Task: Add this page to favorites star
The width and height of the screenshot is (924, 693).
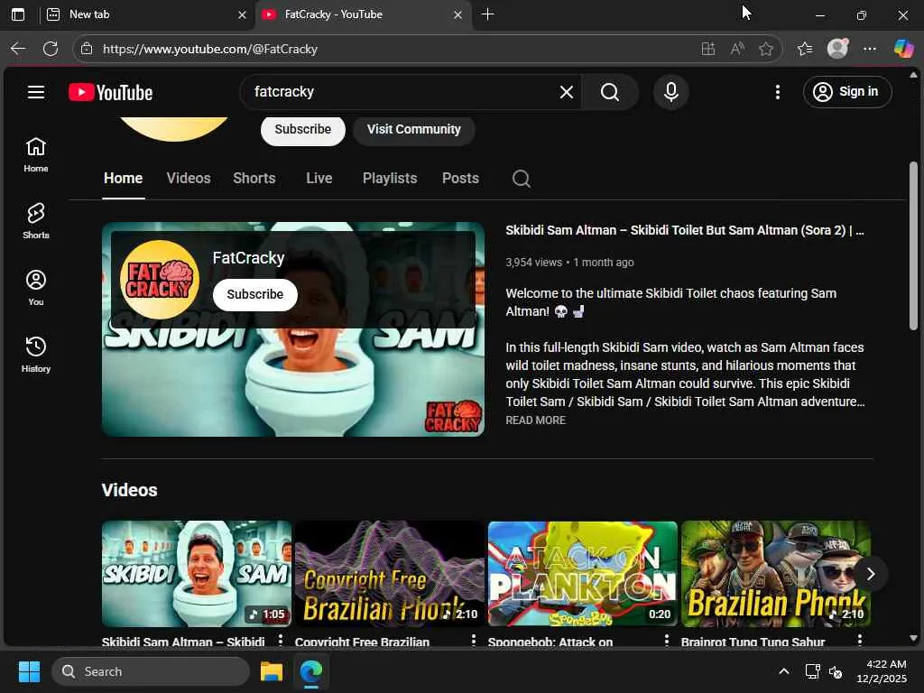Action: pos(766,49)
